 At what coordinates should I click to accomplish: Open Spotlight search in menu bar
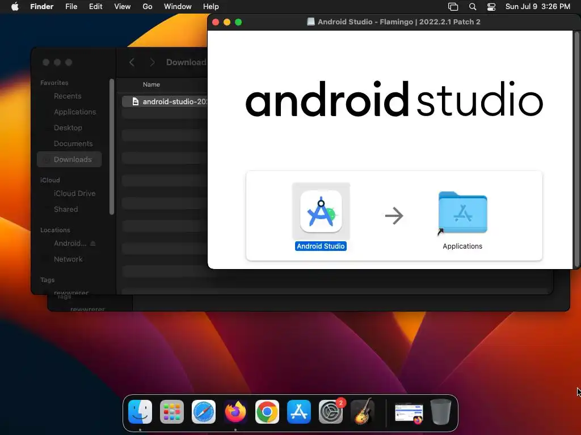pos(473,7)
